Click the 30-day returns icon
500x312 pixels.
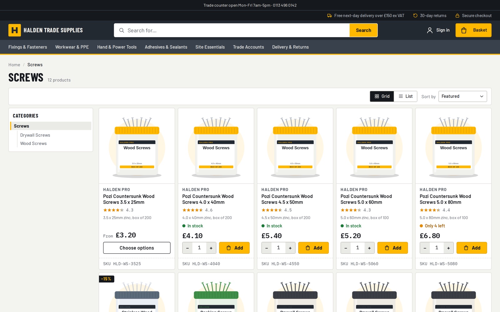pyautogui.click(x=415, y=16)
